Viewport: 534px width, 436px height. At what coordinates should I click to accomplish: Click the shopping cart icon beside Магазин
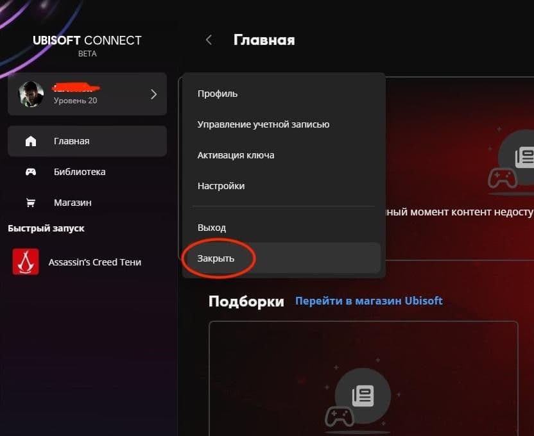coord(31,203)
